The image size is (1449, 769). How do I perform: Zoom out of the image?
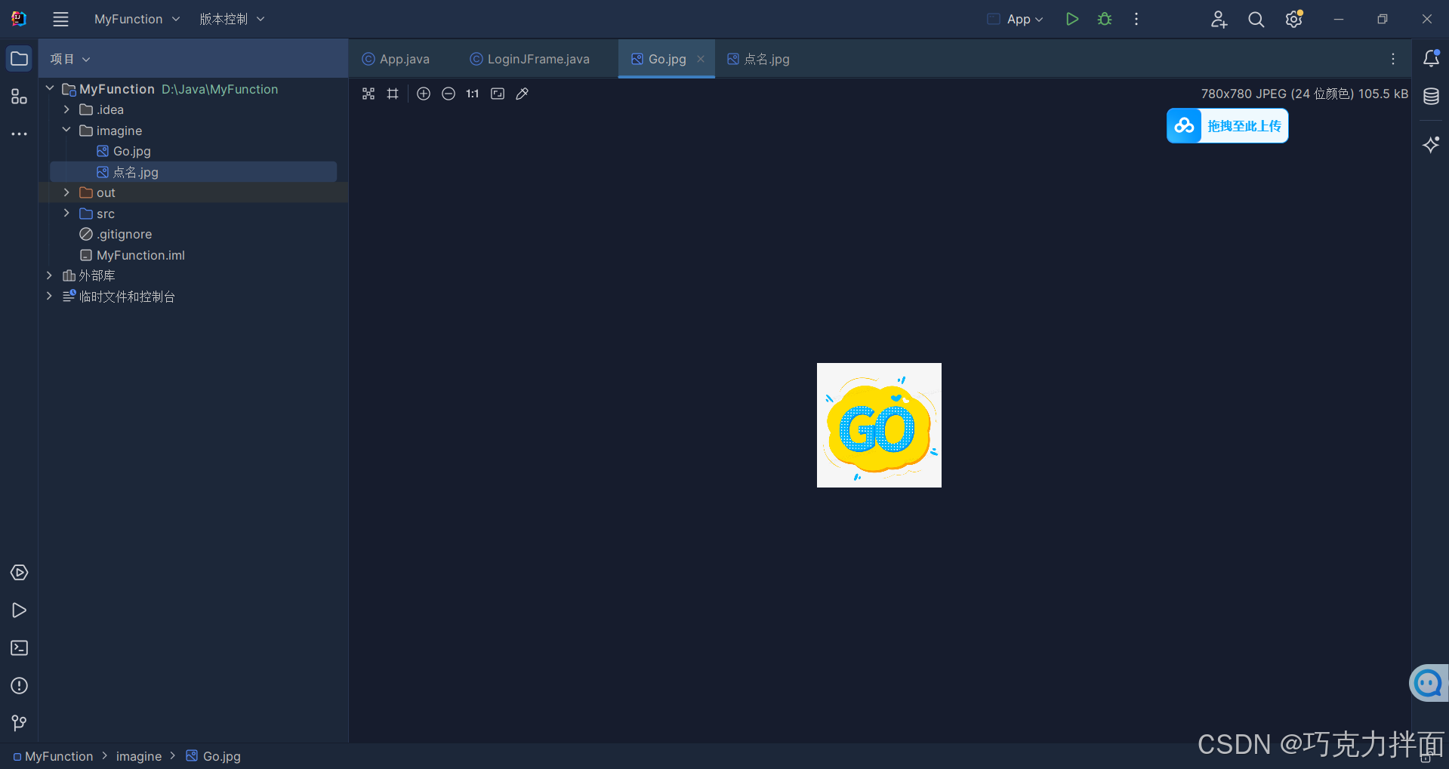pos(449,94)
